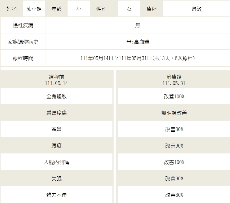Select the symptom 大腿內側痛
Viewport: 230px width, 203px height.
tap(57, 162)
